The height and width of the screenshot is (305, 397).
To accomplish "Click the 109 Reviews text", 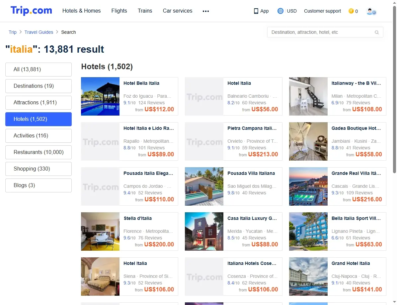I will (359, 193).
